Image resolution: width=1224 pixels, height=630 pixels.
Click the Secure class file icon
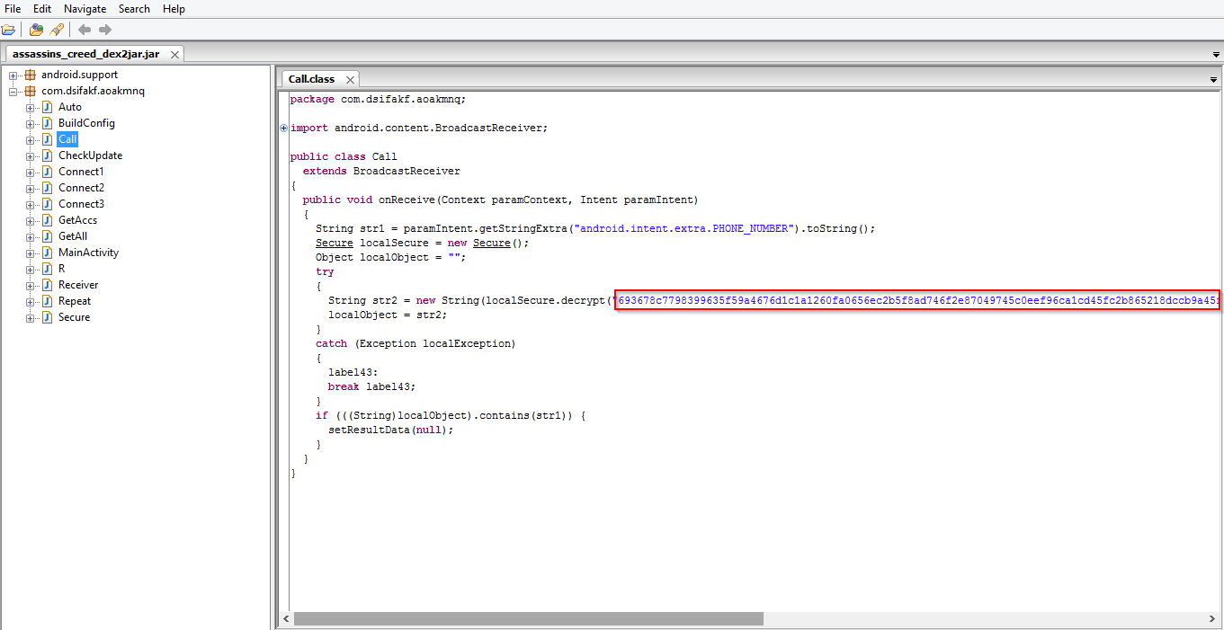tap(47, 317)
